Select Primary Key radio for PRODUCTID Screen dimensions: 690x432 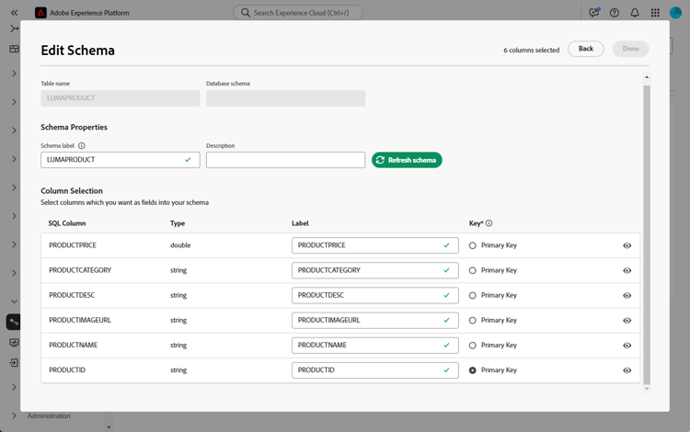point(473,370)
